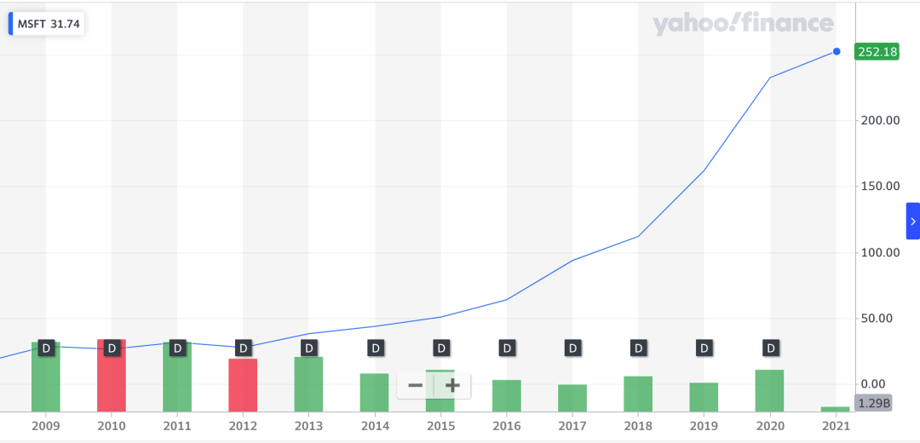This screenshot has width=920, height=443.
Task: Click the 2009 dividend D marker
Action: click(x=46, y=348)
